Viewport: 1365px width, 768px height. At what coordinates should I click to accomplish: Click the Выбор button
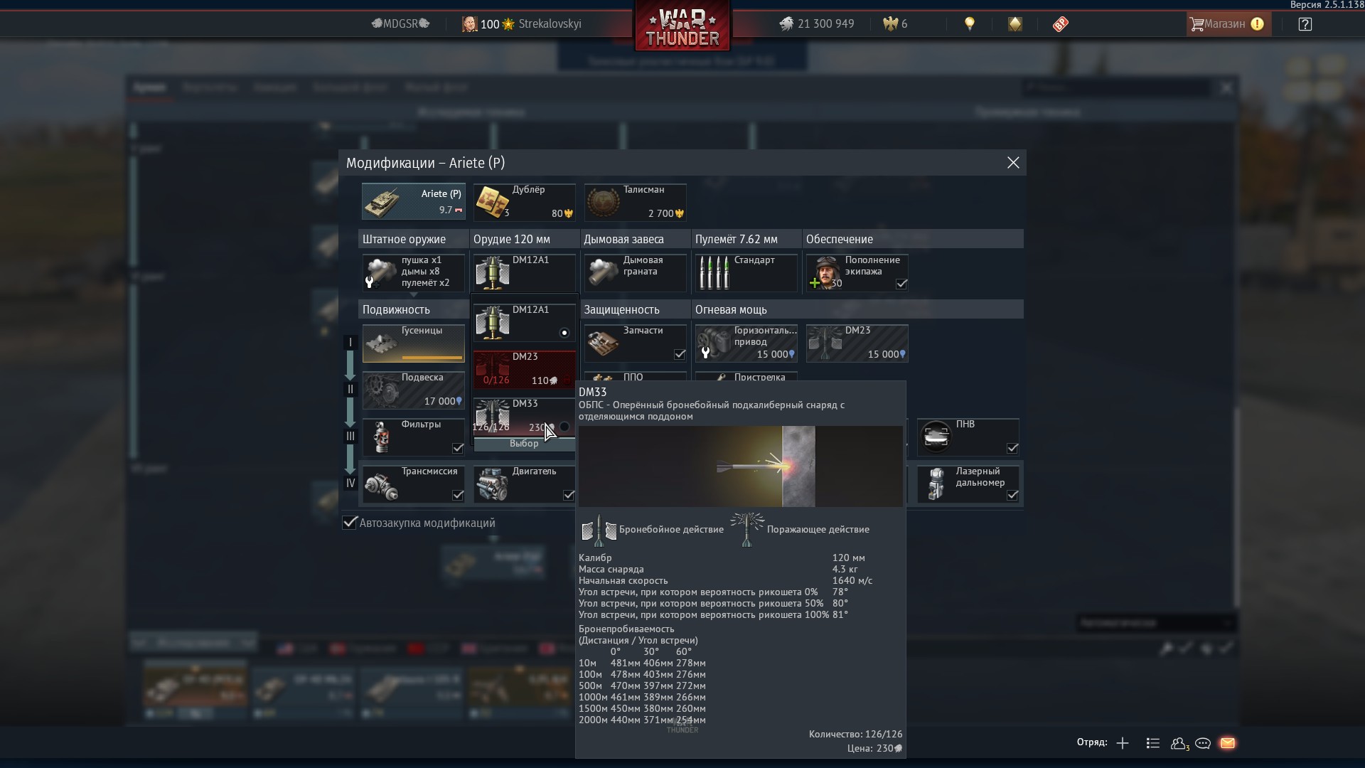pos(524,444)
